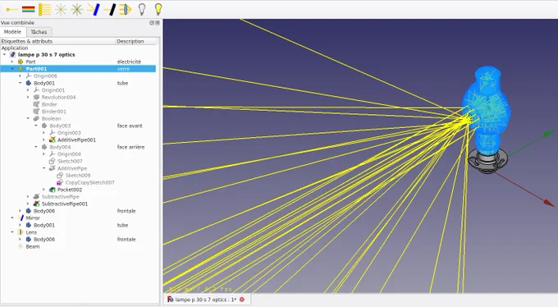The image size is (558, 307).
Task: Switch to the Tâches tab
Action: tap(39, 32)
